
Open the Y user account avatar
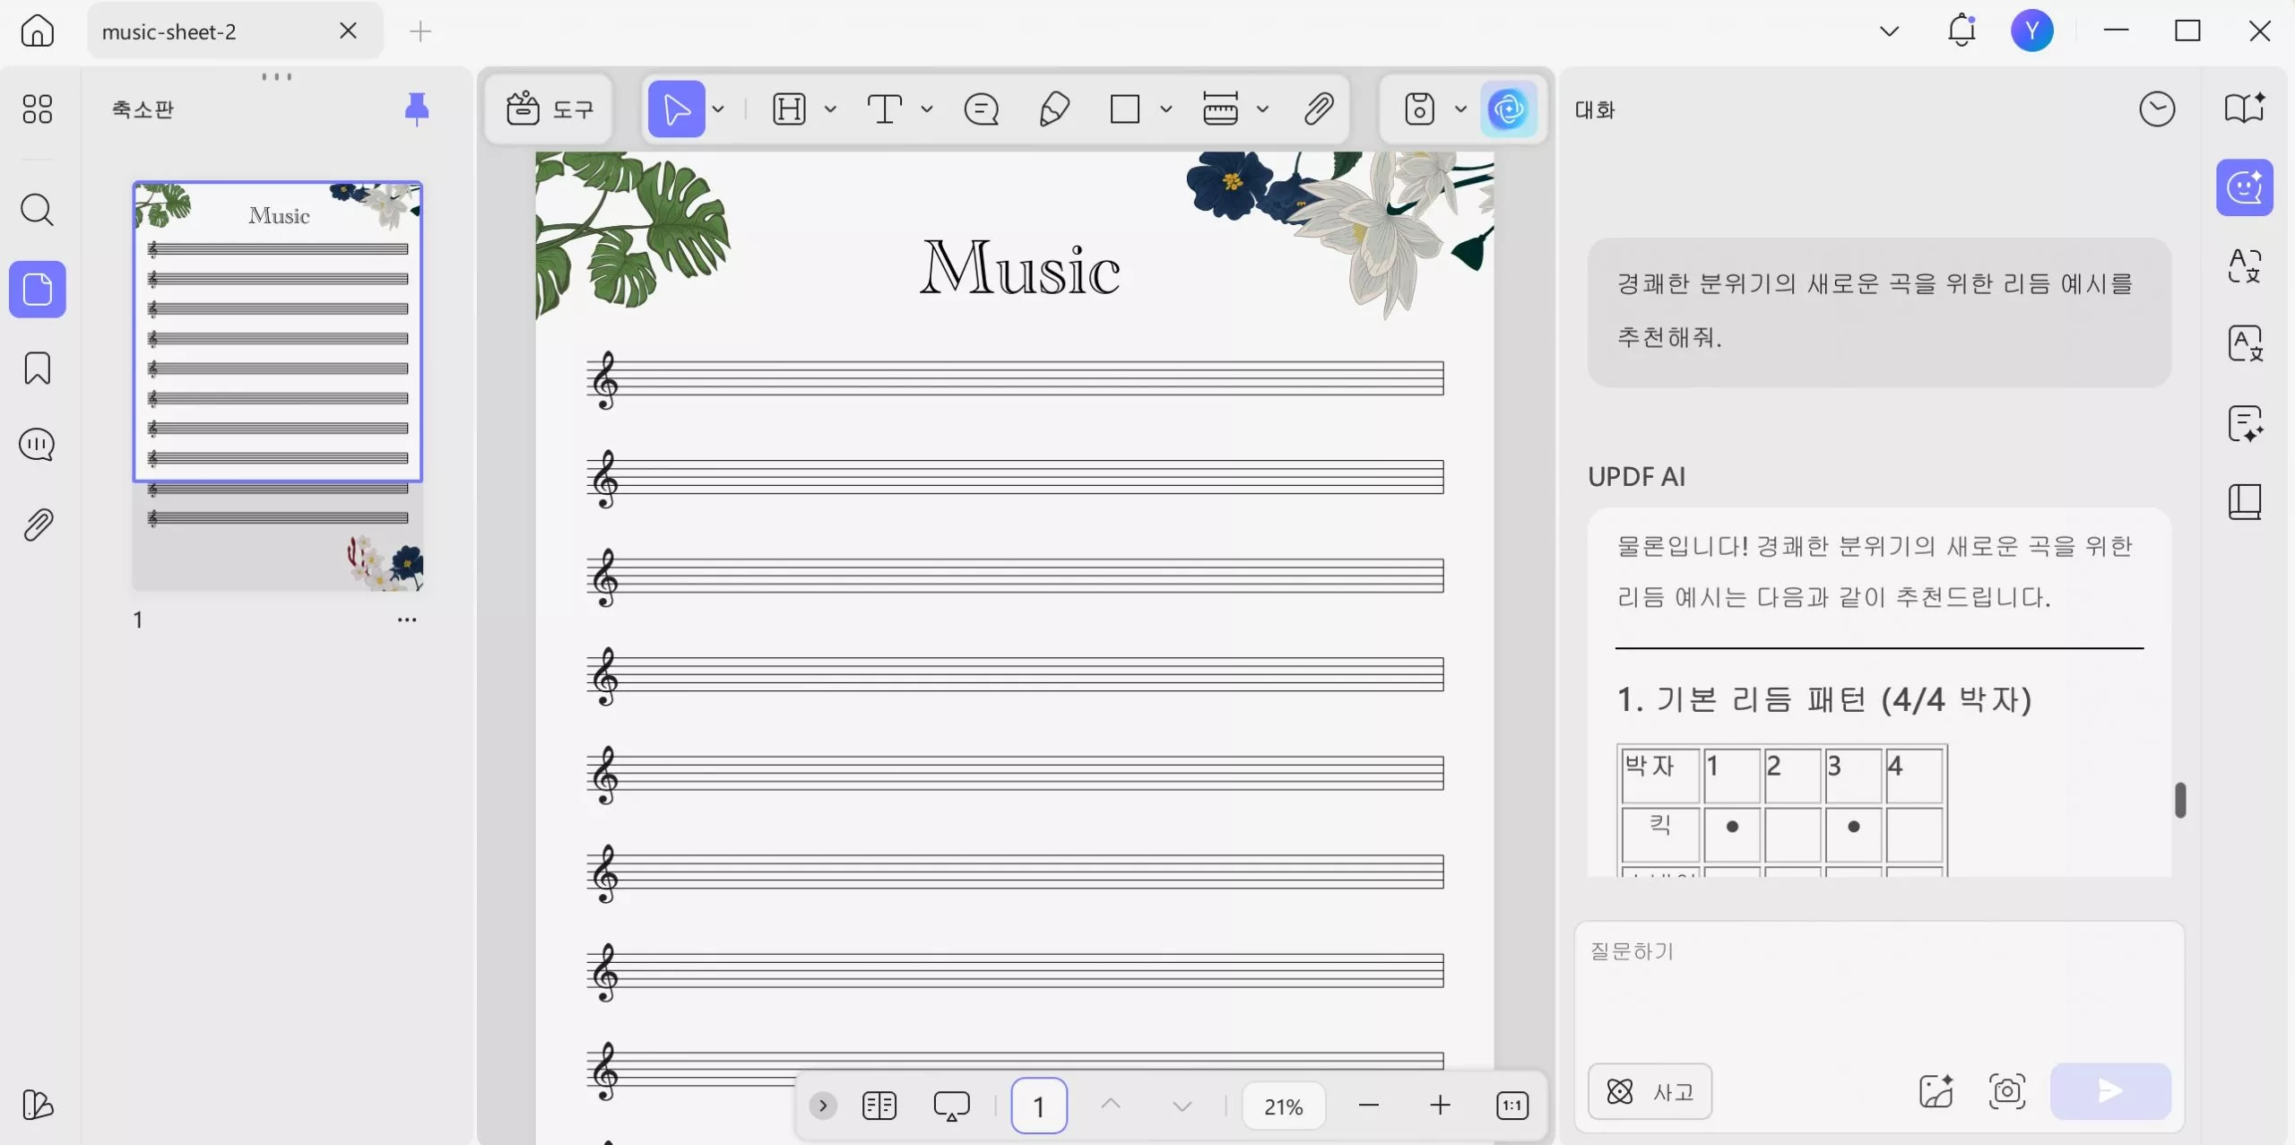(2031, 31)
